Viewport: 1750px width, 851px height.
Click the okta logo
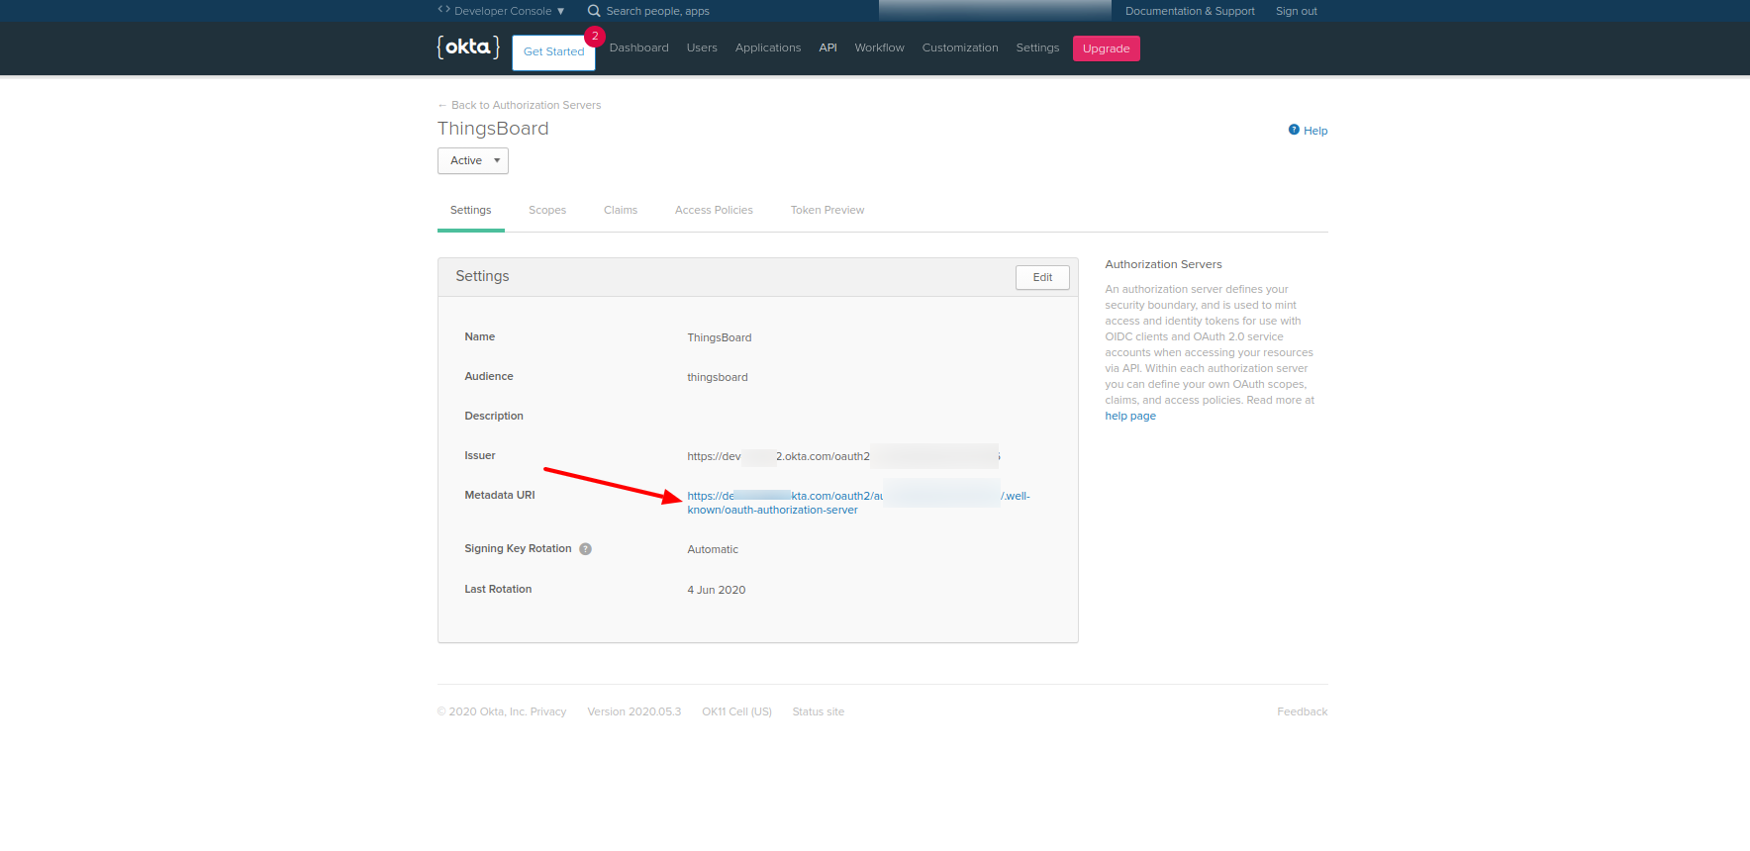pos(468,47)
